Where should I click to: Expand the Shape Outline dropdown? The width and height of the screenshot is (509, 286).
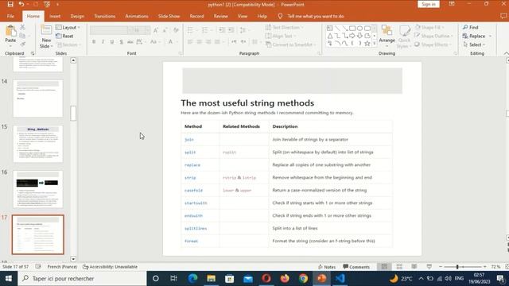click(x=452, y=36)
